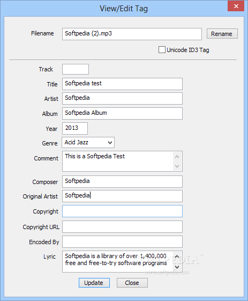Click into the Track number field

coord(76,69)
